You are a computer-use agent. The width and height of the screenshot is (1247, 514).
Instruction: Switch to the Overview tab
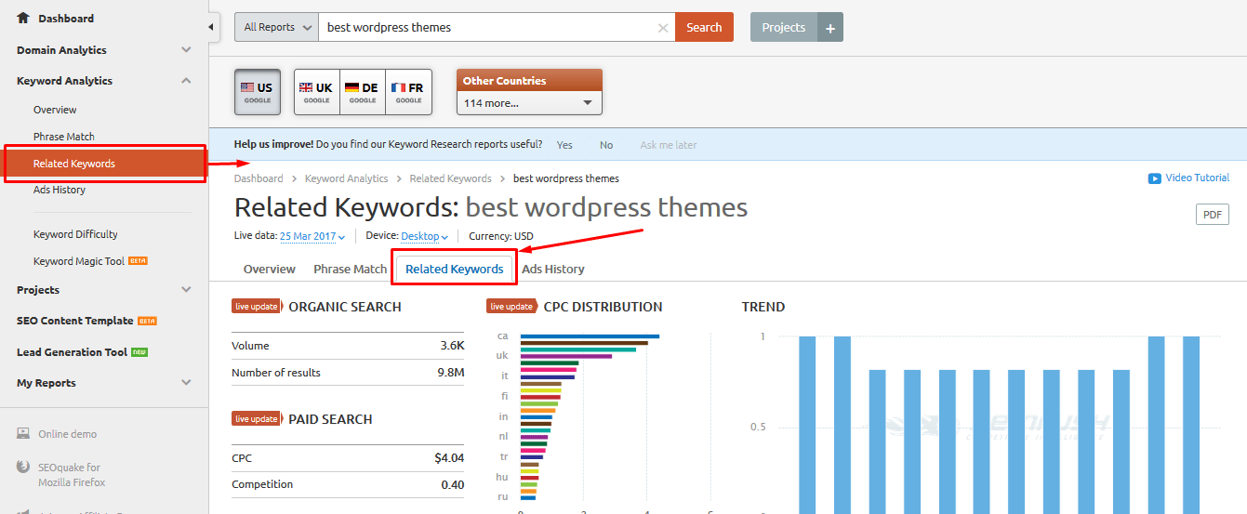270,269
